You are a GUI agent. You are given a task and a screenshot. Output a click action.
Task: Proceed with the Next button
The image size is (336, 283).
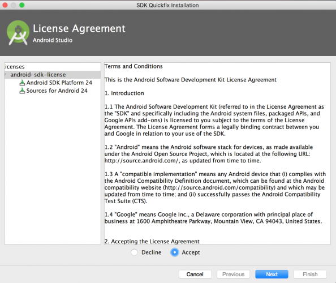272,274
